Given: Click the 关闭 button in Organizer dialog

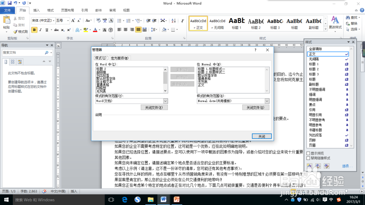Looking at the screenshot, I should tap(262, 136).
